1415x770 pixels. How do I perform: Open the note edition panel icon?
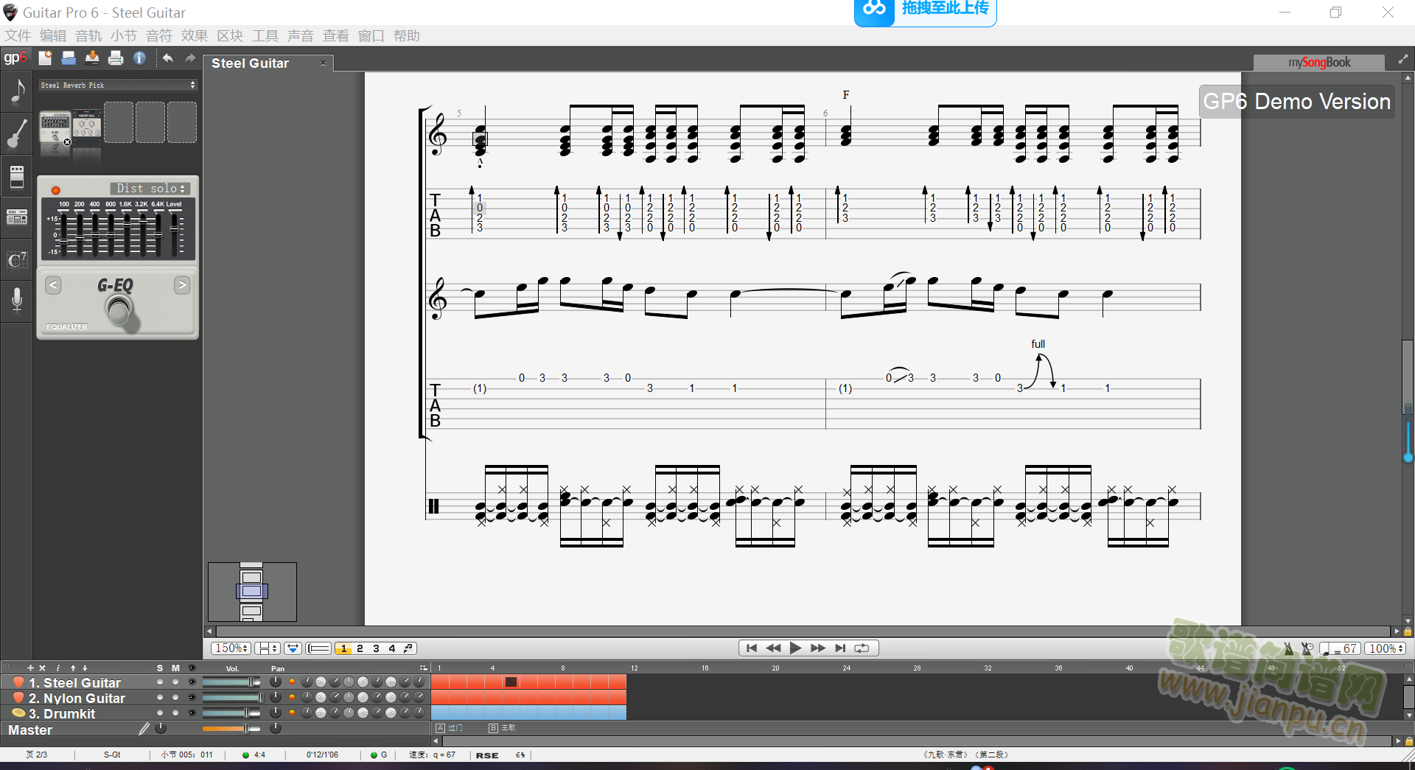[x=17, y=91]
